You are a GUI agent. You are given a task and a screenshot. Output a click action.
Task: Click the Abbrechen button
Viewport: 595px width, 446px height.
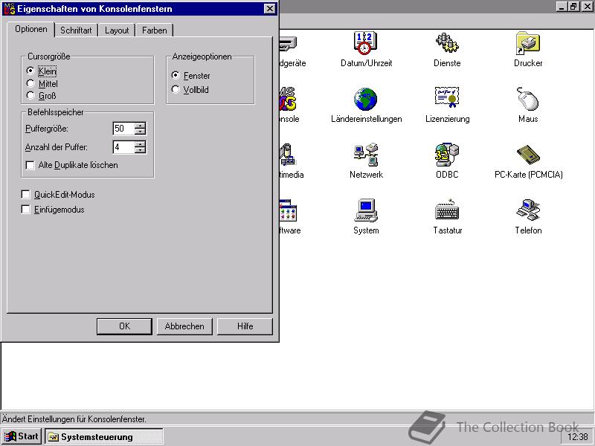click(x=184, y=326)
